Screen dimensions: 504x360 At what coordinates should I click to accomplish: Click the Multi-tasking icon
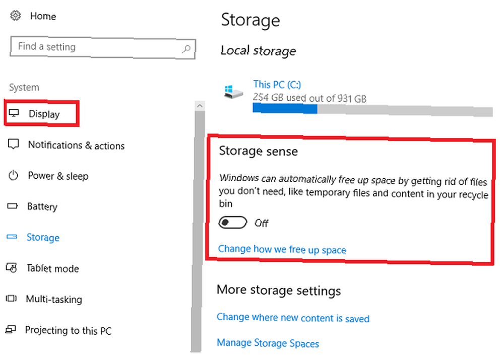coord(11,299)
